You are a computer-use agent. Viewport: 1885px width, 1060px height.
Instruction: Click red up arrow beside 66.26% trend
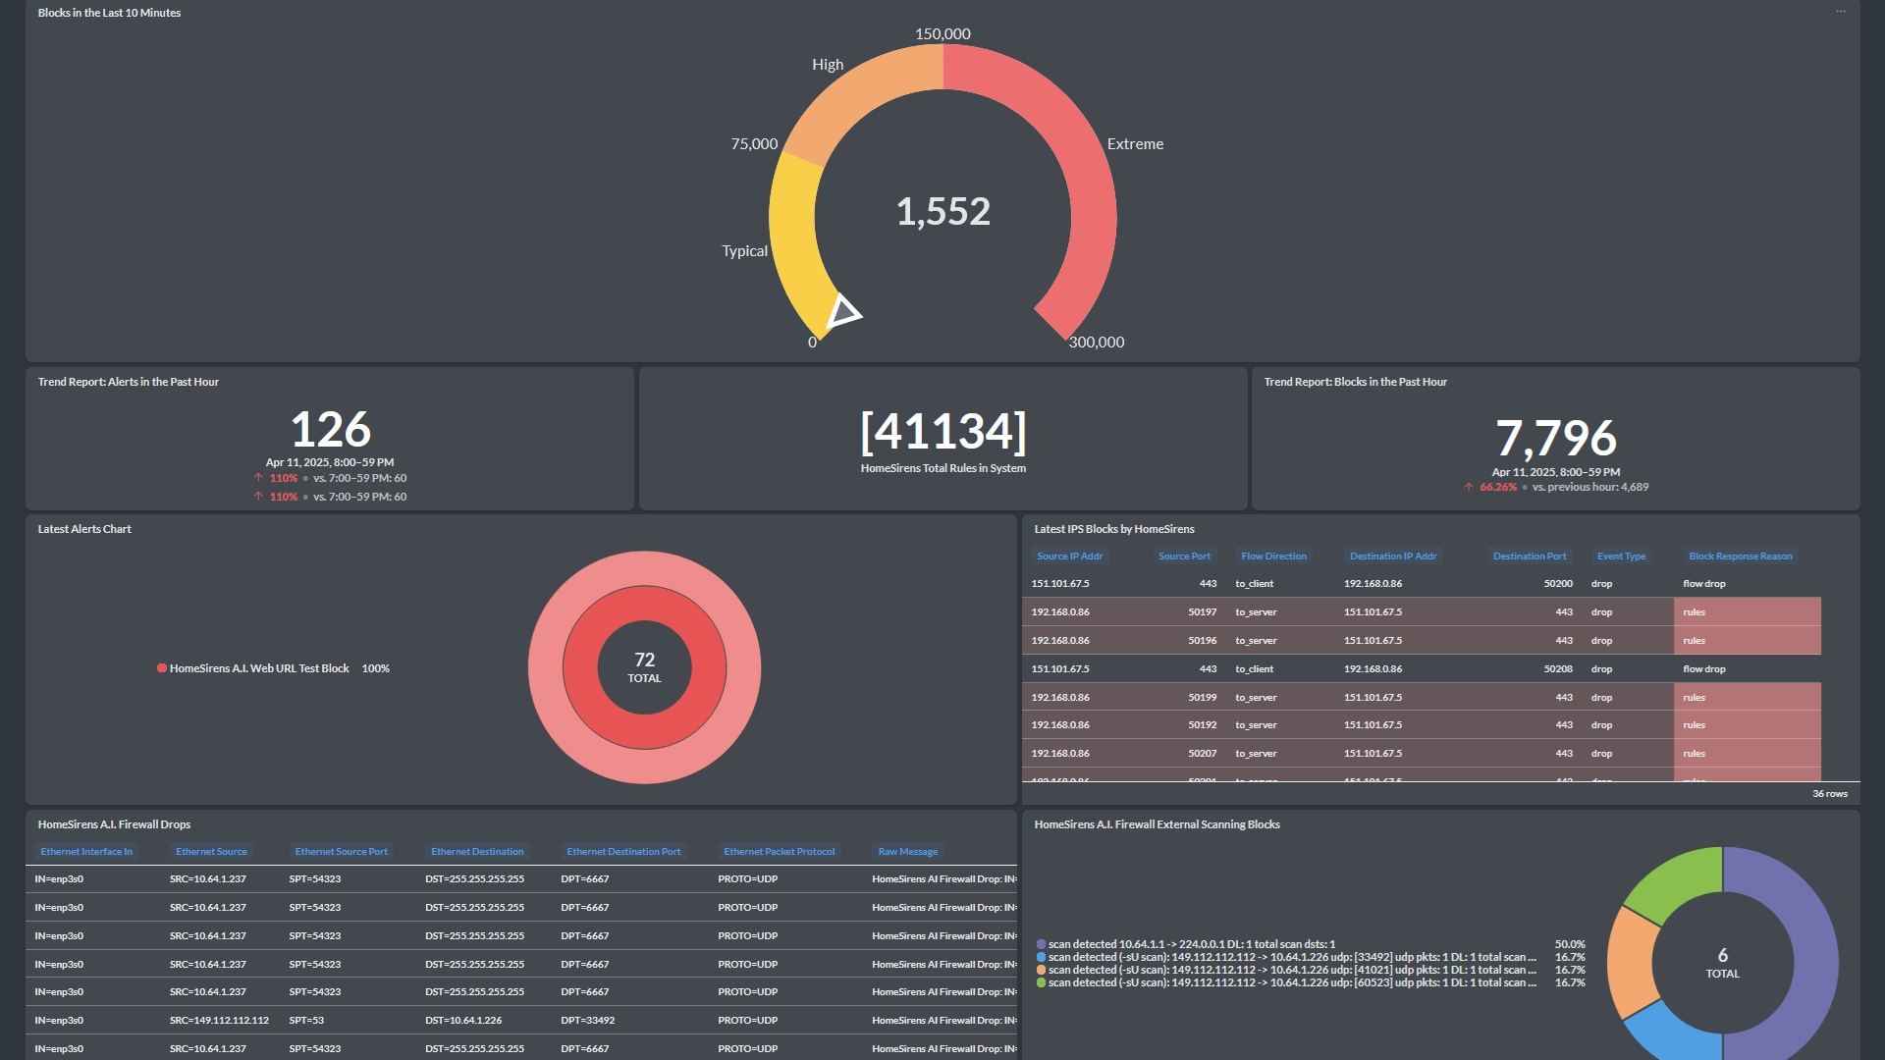[x=1468, y=487]
